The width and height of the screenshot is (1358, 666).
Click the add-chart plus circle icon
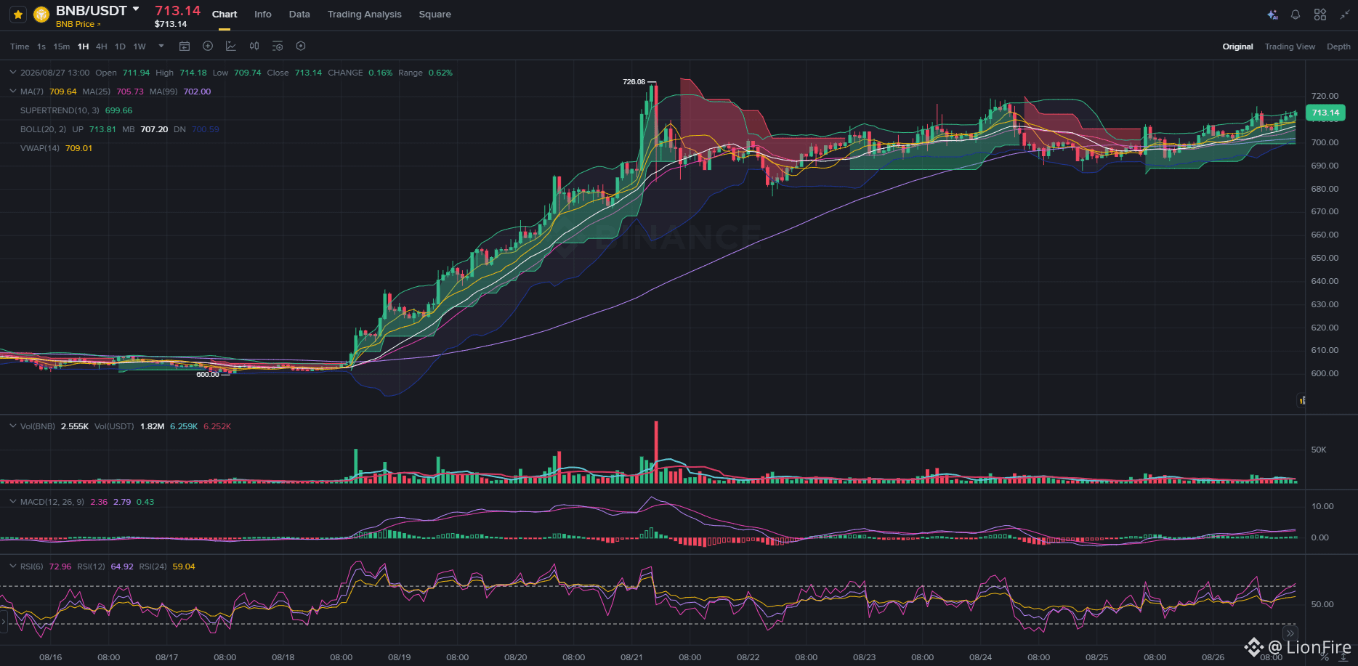pos(208,46)
